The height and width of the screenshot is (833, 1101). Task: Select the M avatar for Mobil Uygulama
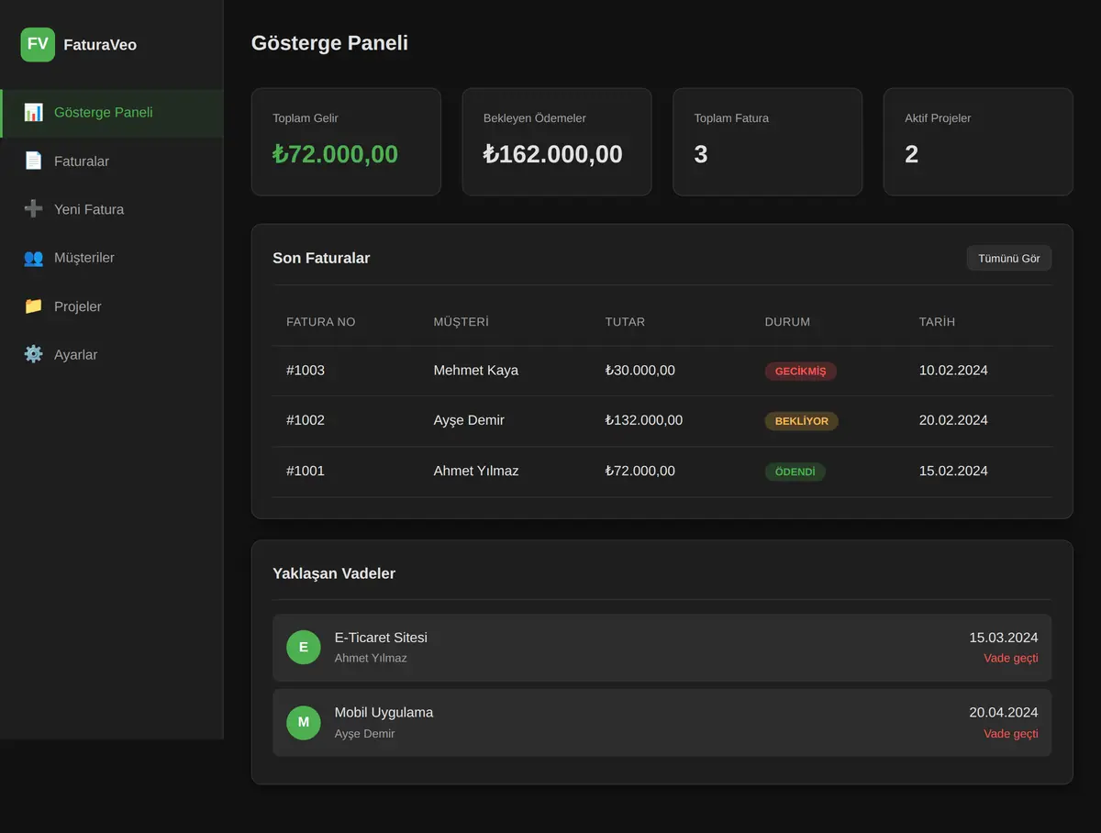pyautogui.click(x=304, y=722)
